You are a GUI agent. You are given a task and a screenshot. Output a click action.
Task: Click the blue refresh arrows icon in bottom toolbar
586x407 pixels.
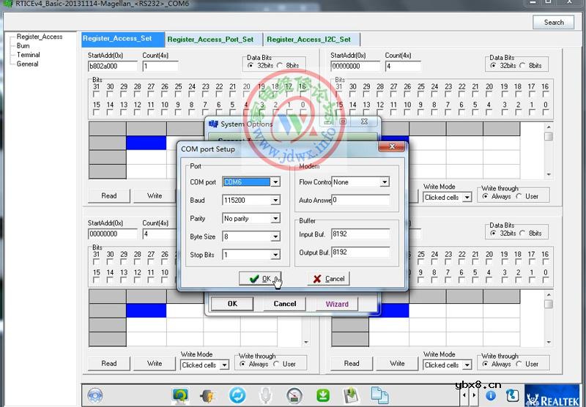click(x=237, y=395)
